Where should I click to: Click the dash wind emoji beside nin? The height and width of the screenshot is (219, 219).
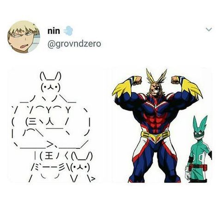[67, 31]
